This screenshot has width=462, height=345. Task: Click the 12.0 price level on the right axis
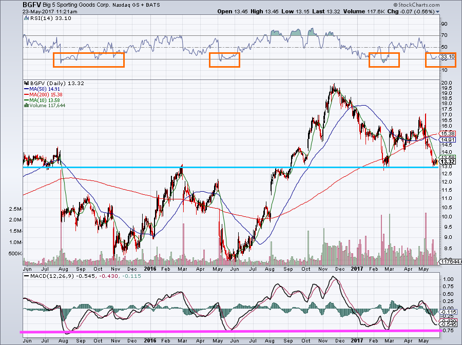pyautogui.click(x=447, y=182)
